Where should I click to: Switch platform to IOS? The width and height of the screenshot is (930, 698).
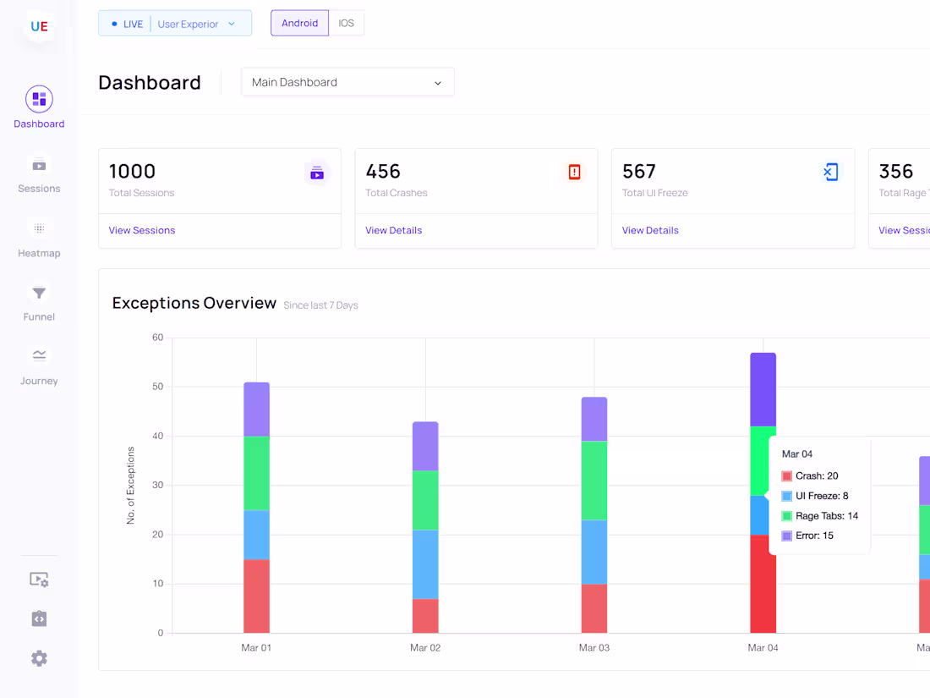pyautogui.click(x=347, y=24)
